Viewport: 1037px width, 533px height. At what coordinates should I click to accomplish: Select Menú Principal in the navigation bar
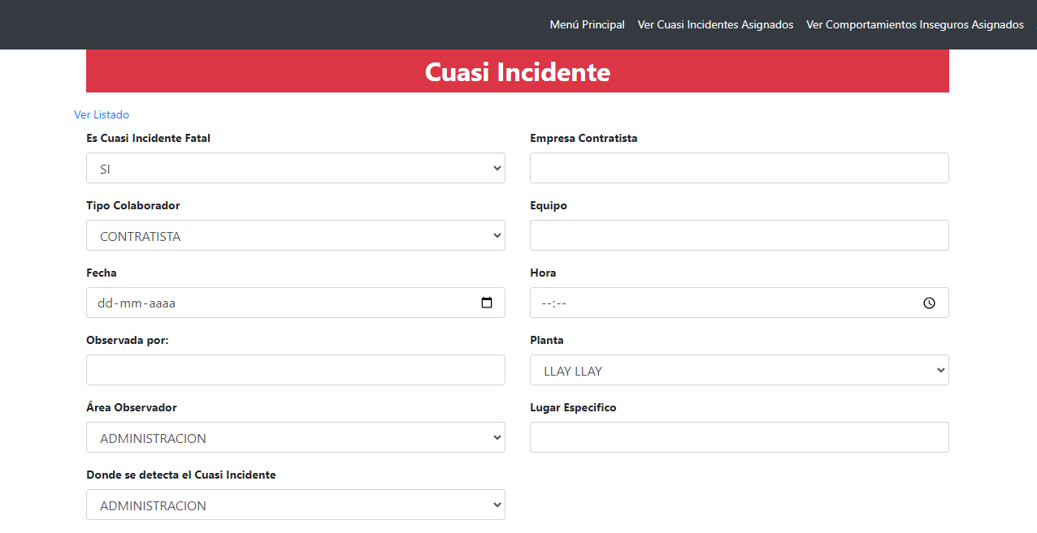coord(587,24)
